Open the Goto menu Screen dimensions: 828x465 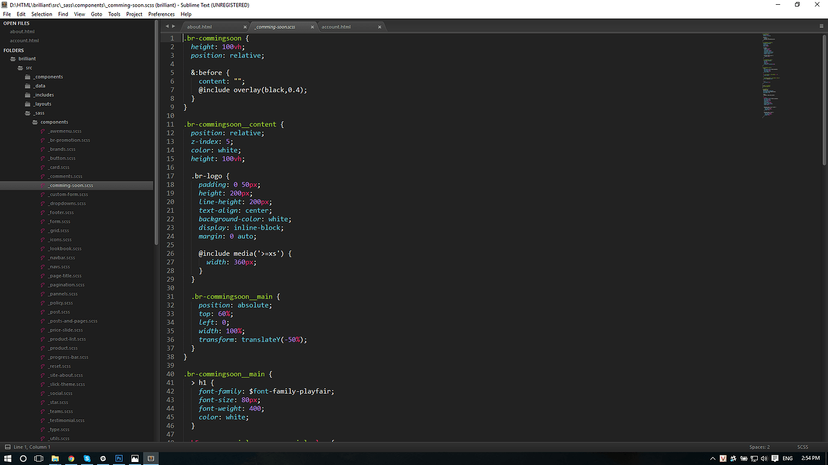tap(97, 14)
